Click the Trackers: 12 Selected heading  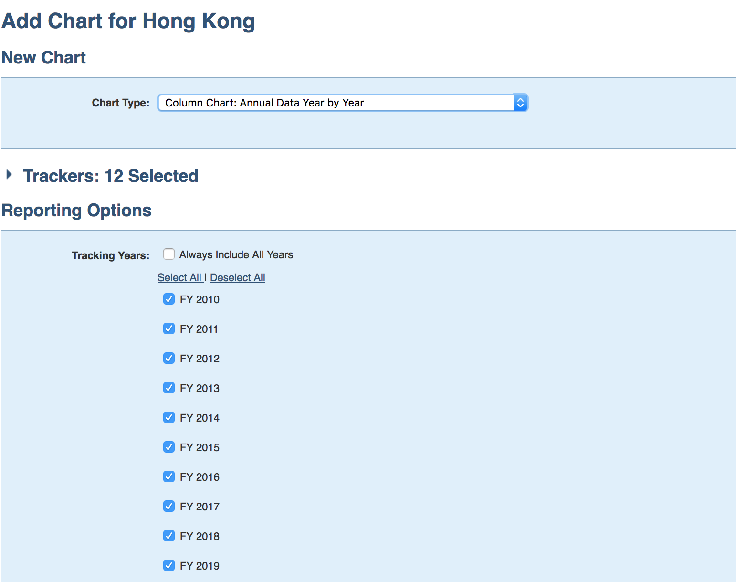coord(110,176)
